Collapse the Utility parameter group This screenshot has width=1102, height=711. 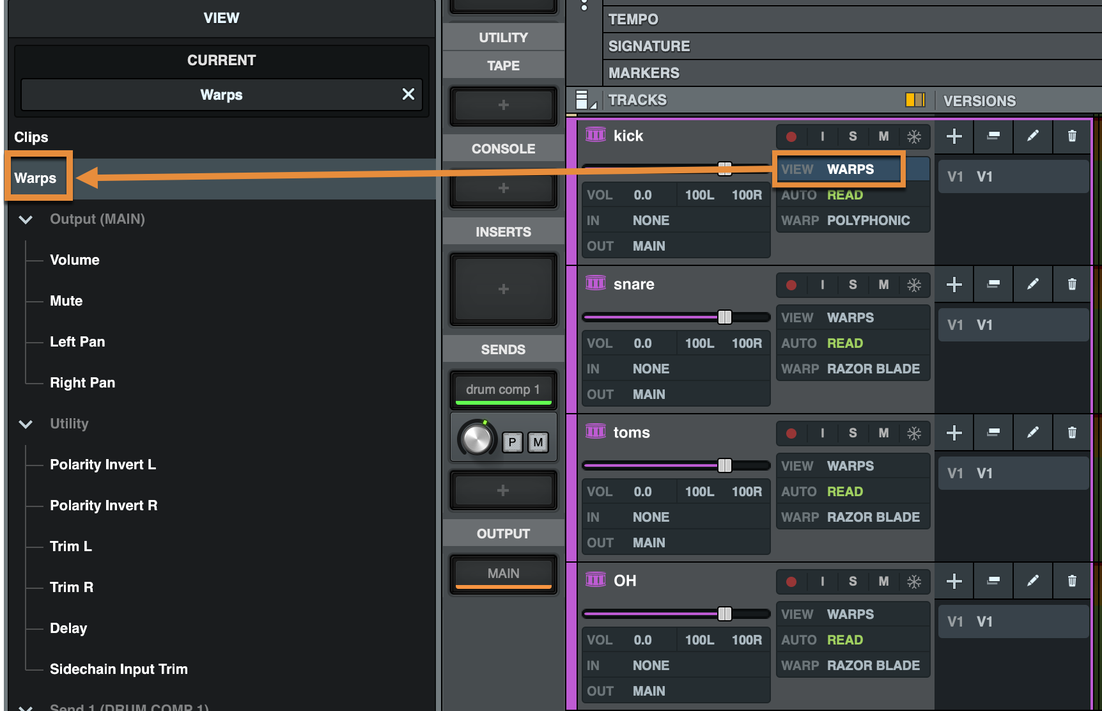click(x=26, y=424)
